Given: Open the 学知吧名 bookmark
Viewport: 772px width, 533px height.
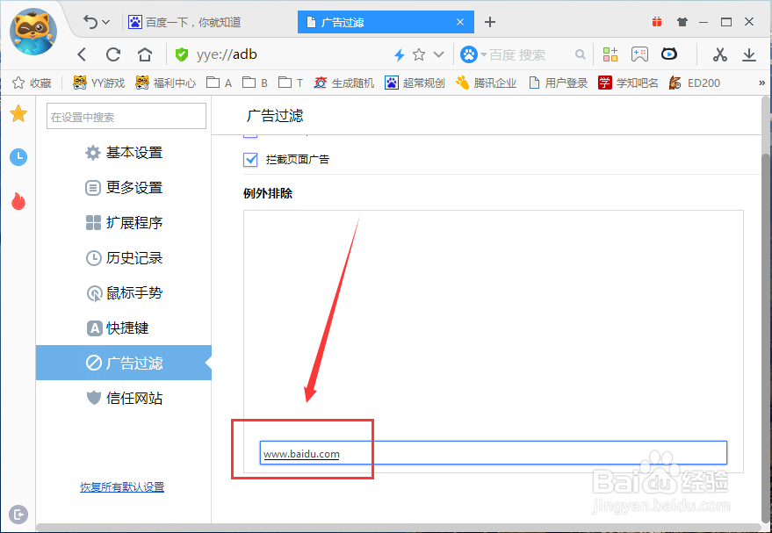Looking at the screenshot, I should 628,83.
